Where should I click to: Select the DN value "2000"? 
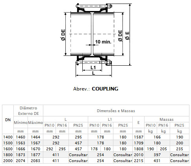click(8, 161)
